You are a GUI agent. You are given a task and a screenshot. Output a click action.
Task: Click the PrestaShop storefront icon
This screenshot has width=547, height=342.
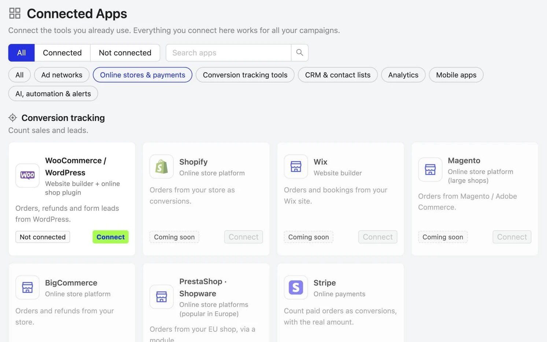(162, 297)
